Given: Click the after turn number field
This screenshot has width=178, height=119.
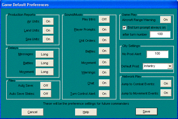Looking at the screenshot, I should tap(160, 34).
